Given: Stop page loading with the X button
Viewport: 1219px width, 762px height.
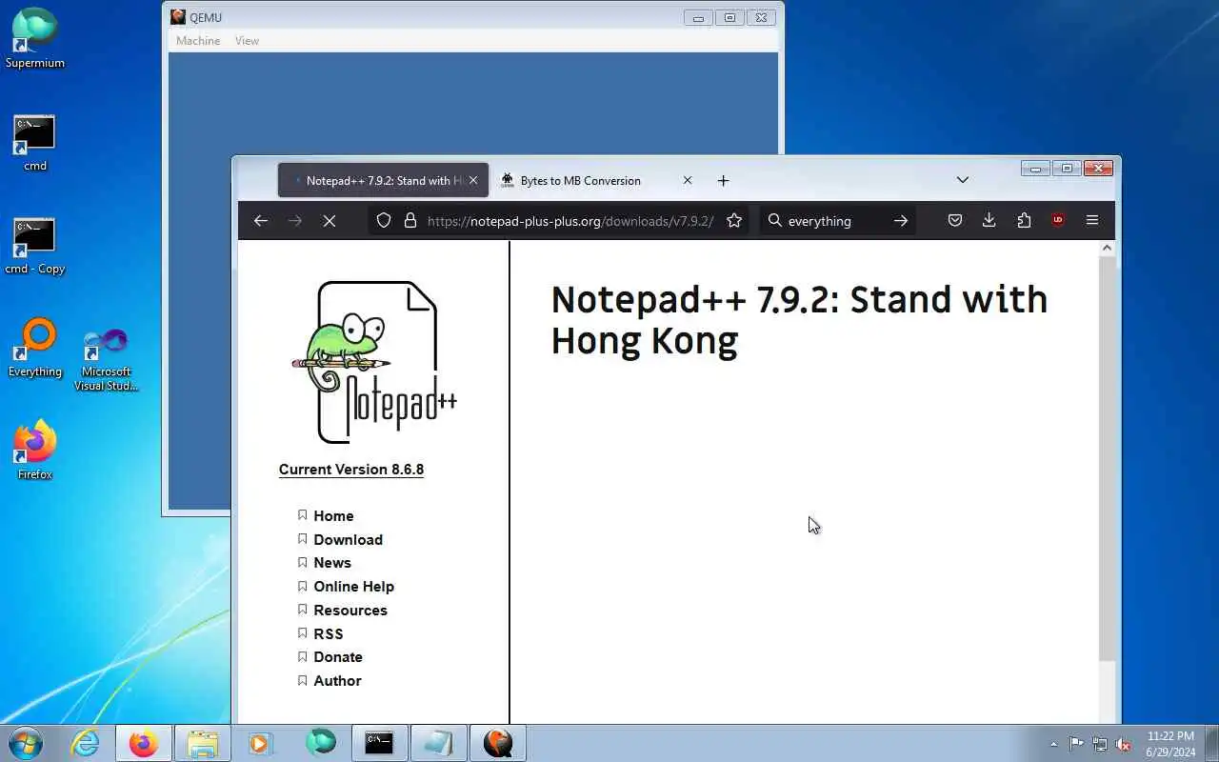Looking at the screenshot, I should coord(330,220).
